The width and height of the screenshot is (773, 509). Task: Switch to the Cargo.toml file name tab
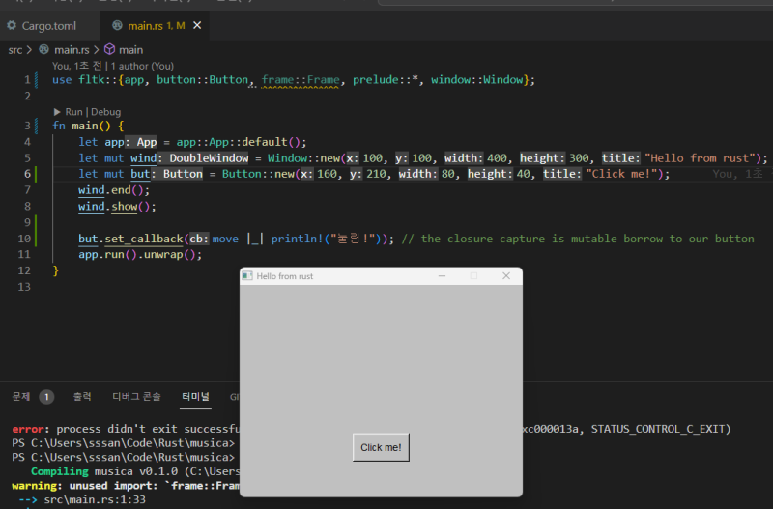(x=48, y=25)
